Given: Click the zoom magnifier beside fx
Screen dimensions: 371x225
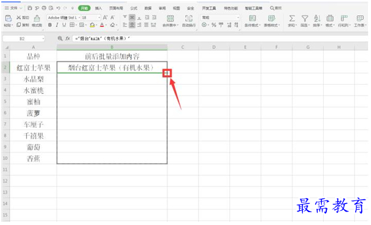Looking at the screenshot, I should (x=60, y=39).
